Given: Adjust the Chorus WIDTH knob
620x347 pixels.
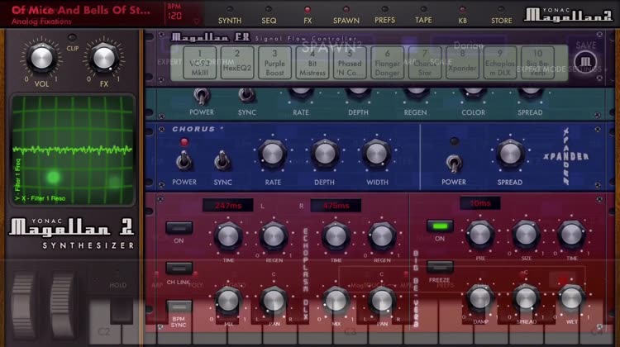Looking at the screenshot, I should (x=376, y=154).
